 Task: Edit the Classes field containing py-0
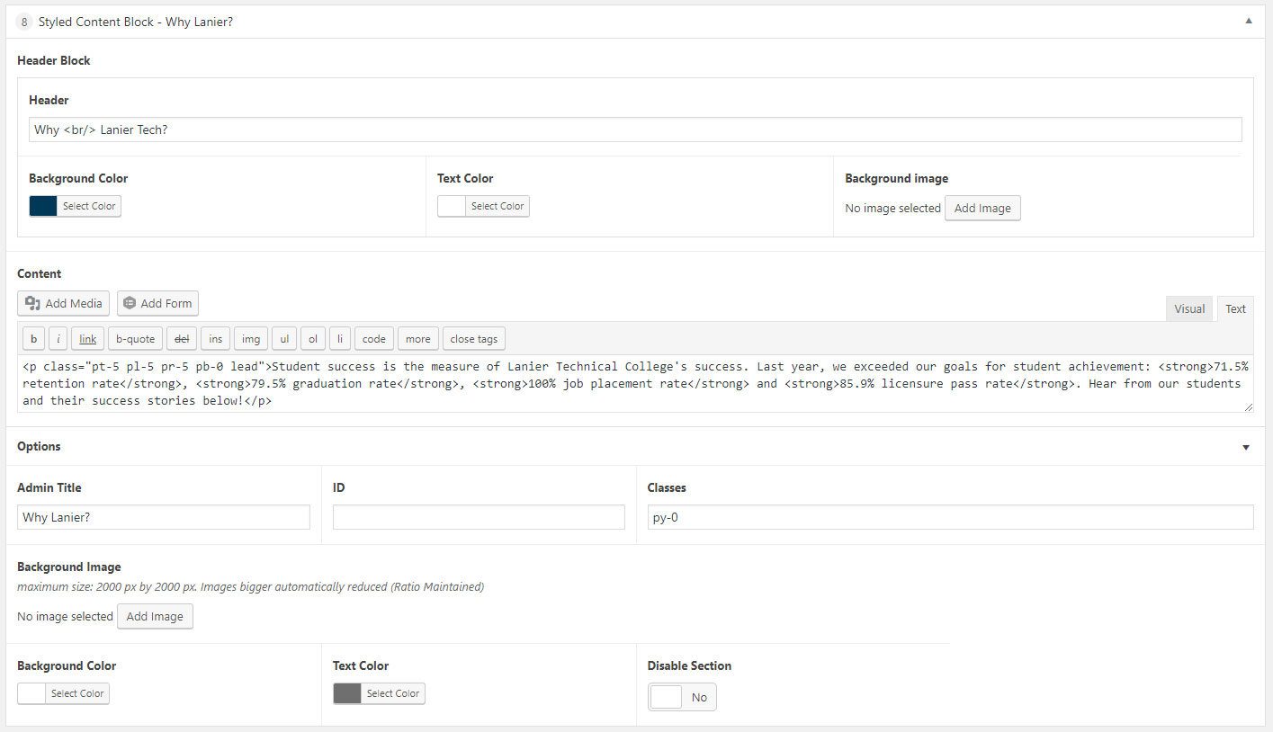pos(950,517)
